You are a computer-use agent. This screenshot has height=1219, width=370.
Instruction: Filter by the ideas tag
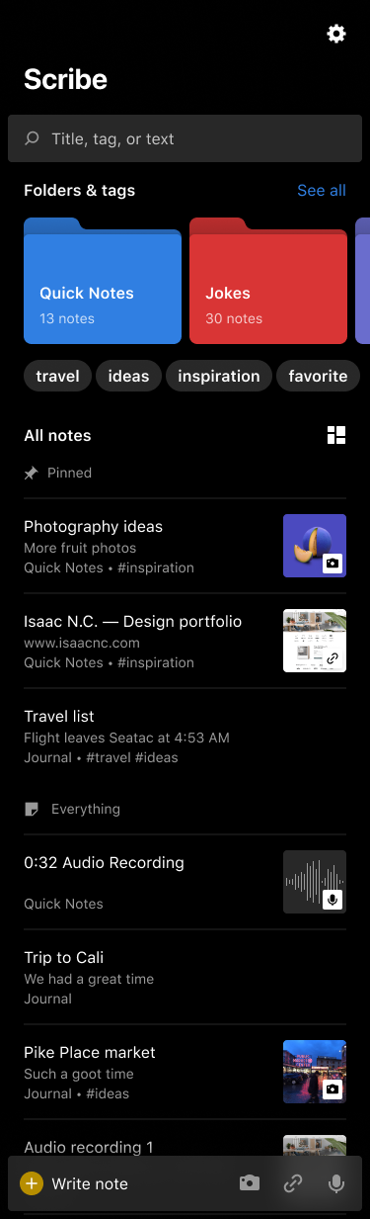tap(128, 376)
